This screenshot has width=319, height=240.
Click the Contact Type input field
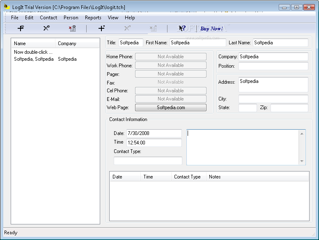click(x=148, y=161)
